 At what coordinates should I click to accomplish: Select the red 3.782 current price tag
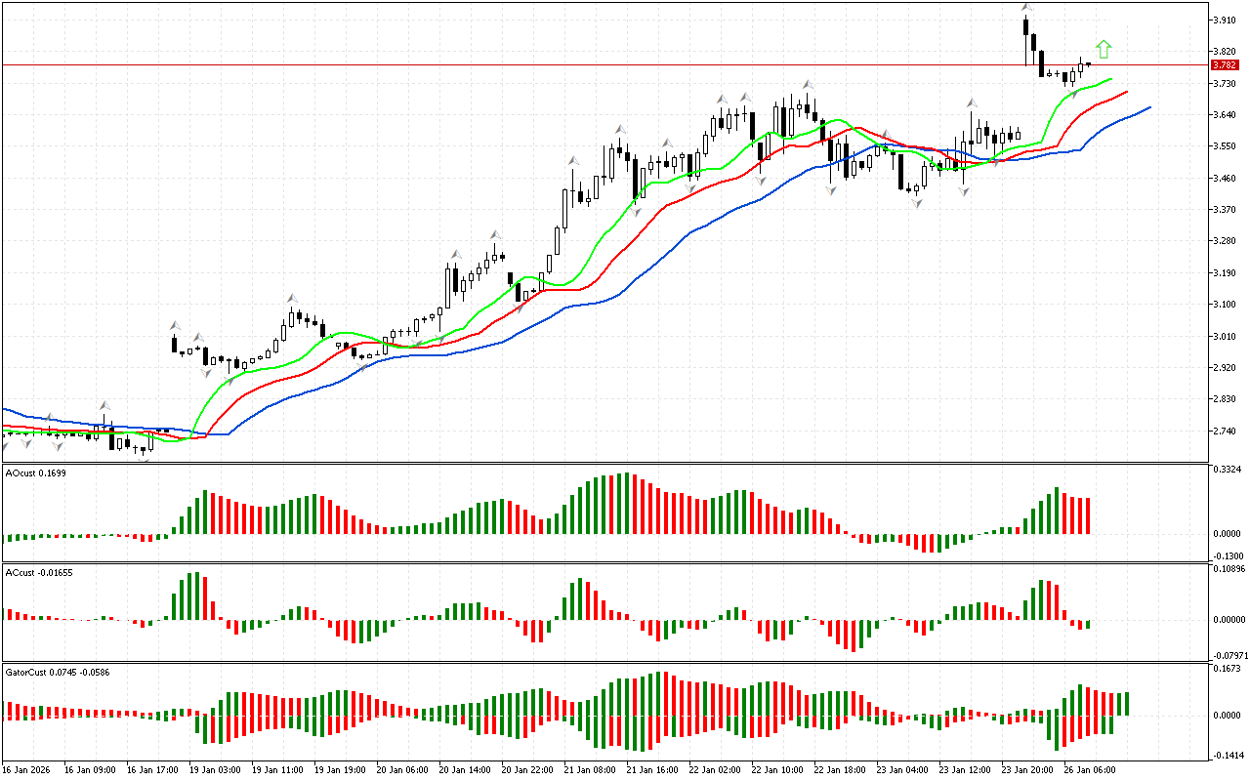pos(1224,65)
